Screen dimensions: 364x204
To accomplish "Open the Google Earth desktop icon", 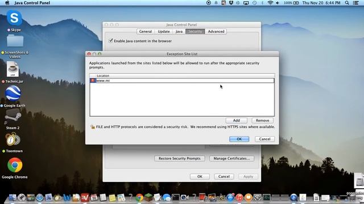I will [13, 93].
